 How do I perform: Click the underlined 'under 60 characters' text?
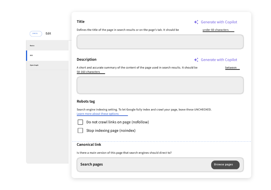click(215, 30)
